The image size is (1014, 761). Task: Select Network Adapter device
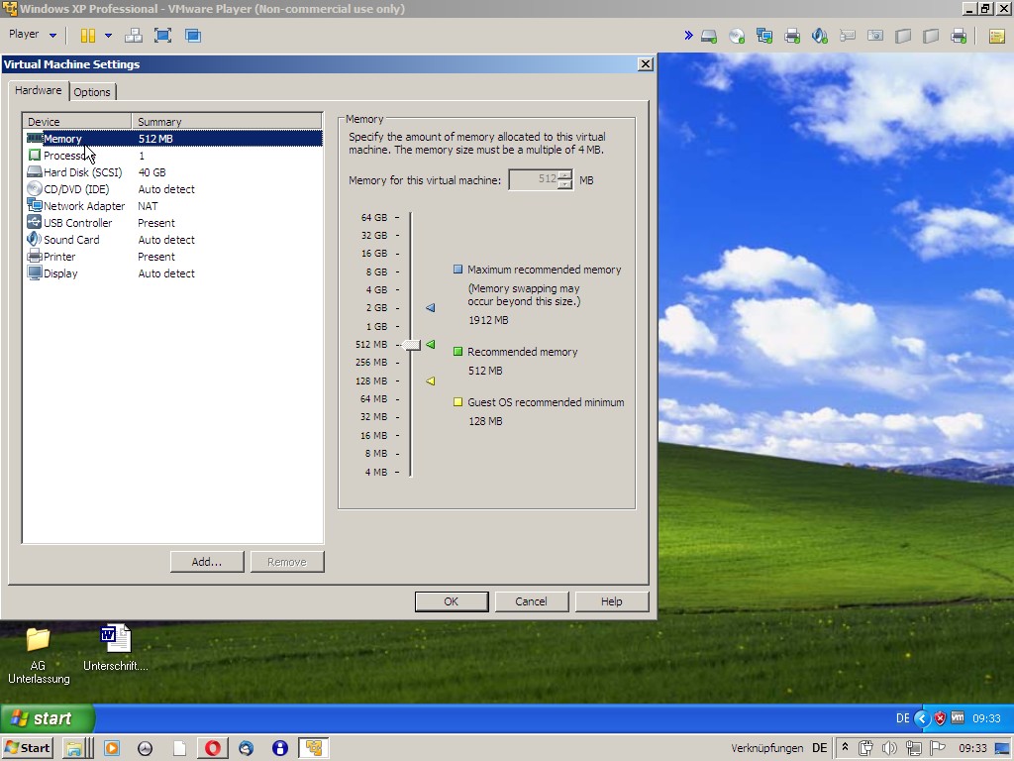pyautogui.click(x=83, y=206)
